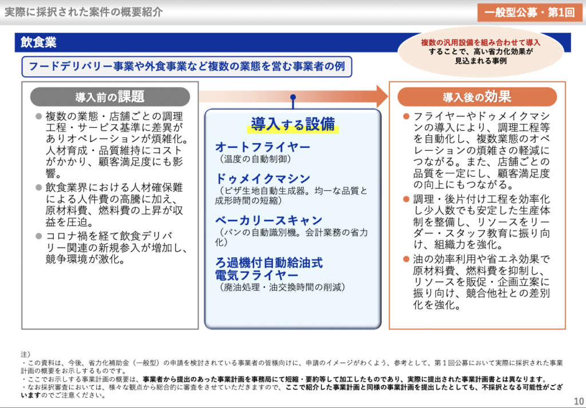Click the bullet about コロナ禍を経て飲食デリバリー

(x=112, y=248)
